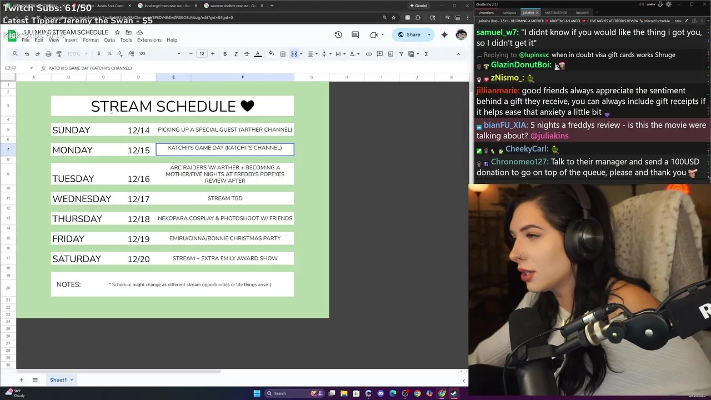Viewport: 711px width, 400px height.
Task: Activate the paint format tool
Action: [59, 54]
